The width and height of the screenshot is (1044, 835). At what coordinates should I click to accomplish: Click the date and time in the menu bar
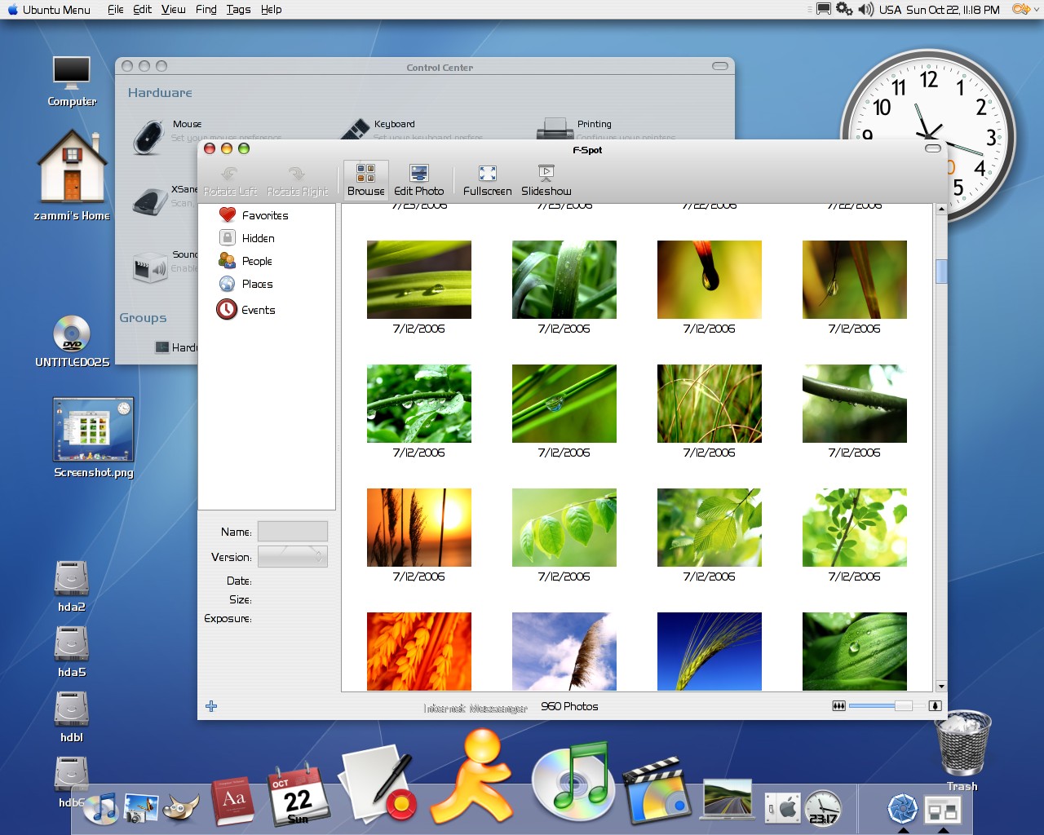point(953,10)
